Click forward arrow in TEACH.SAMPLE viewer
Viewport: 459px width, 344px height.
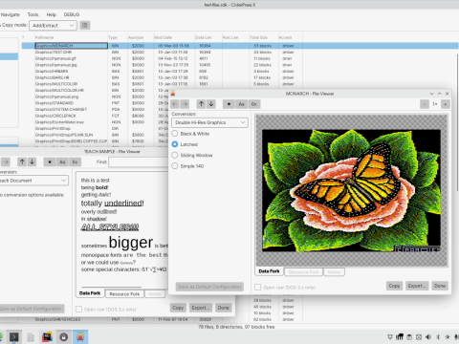coord(6,161)
